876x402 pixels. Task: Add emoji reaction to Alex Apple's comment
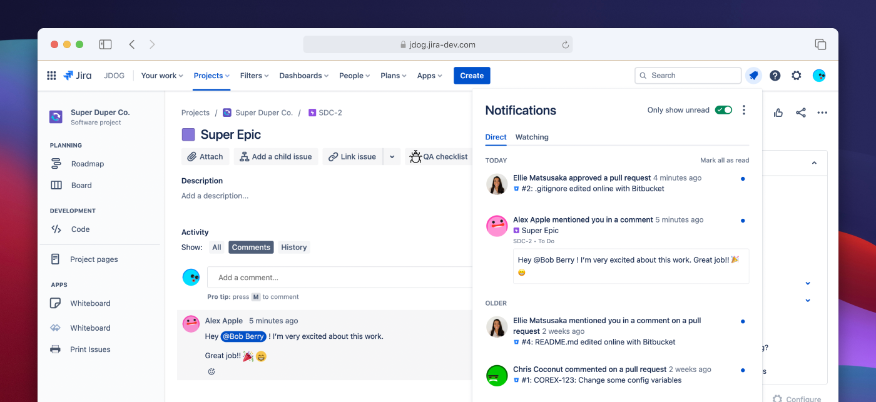tap(211, 371)
